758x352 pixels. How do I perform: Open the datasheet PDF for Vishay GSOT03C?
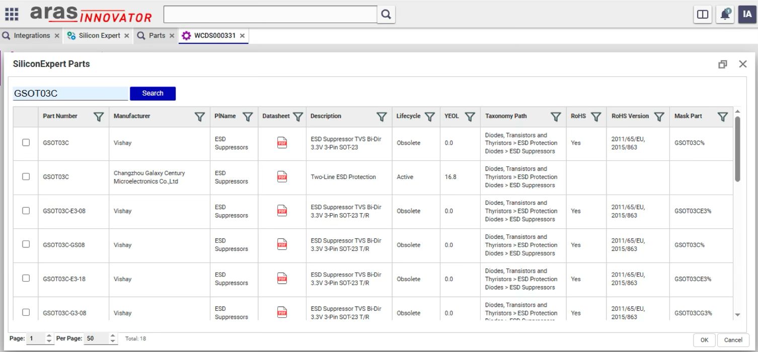(282, 143)
